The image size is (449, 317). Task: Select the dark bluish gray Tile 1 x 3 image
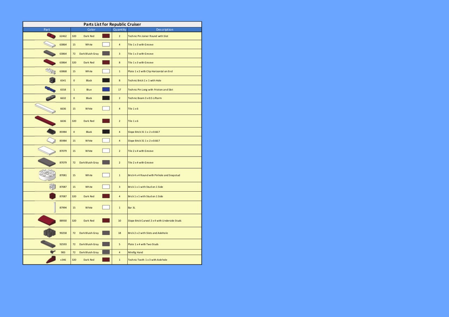point(49,53)
